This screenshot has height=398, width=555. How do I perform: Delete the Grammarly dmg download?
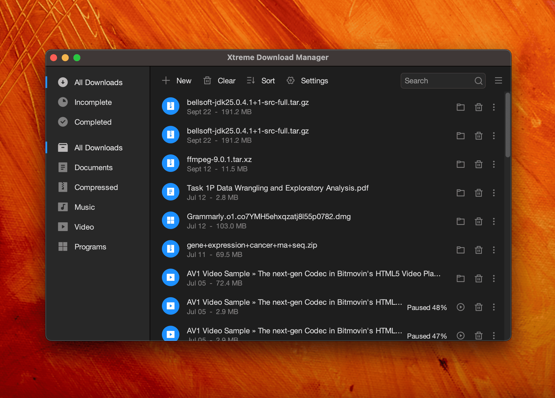478,221
